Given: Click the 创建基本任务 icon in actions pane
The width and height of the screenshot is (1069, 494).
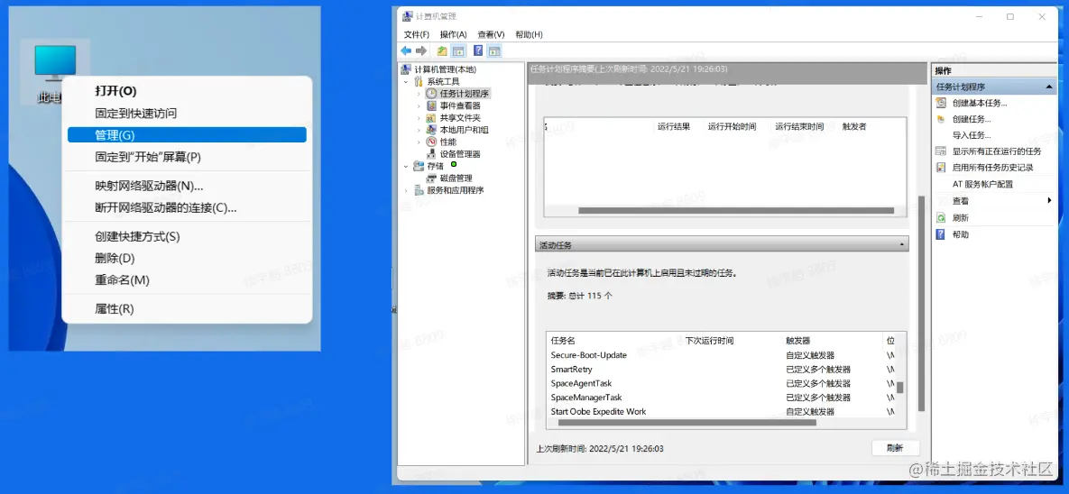Looking at the screenshot, I should 941,104.
